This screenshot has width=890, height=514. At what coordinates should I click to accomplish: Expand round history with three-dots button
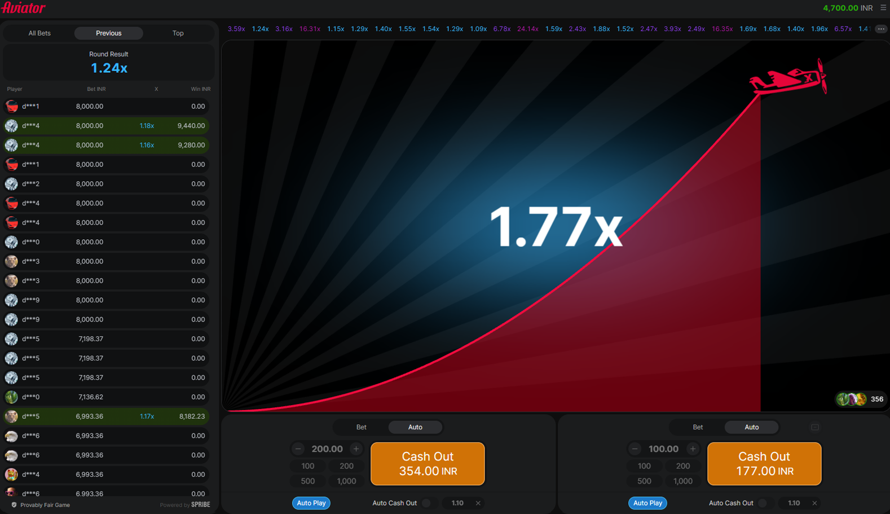880,29
